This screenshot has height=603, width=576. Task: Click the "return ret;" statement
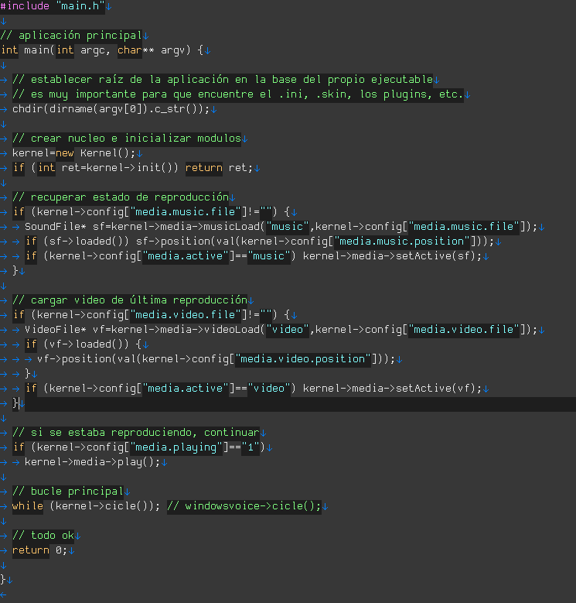tap(218, 168)
